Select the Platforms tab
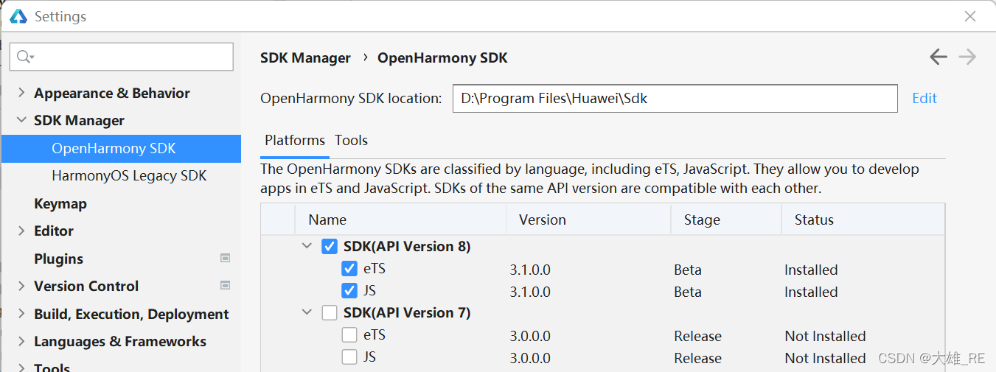Screen dimensions: 996x372 click(295, 140)
